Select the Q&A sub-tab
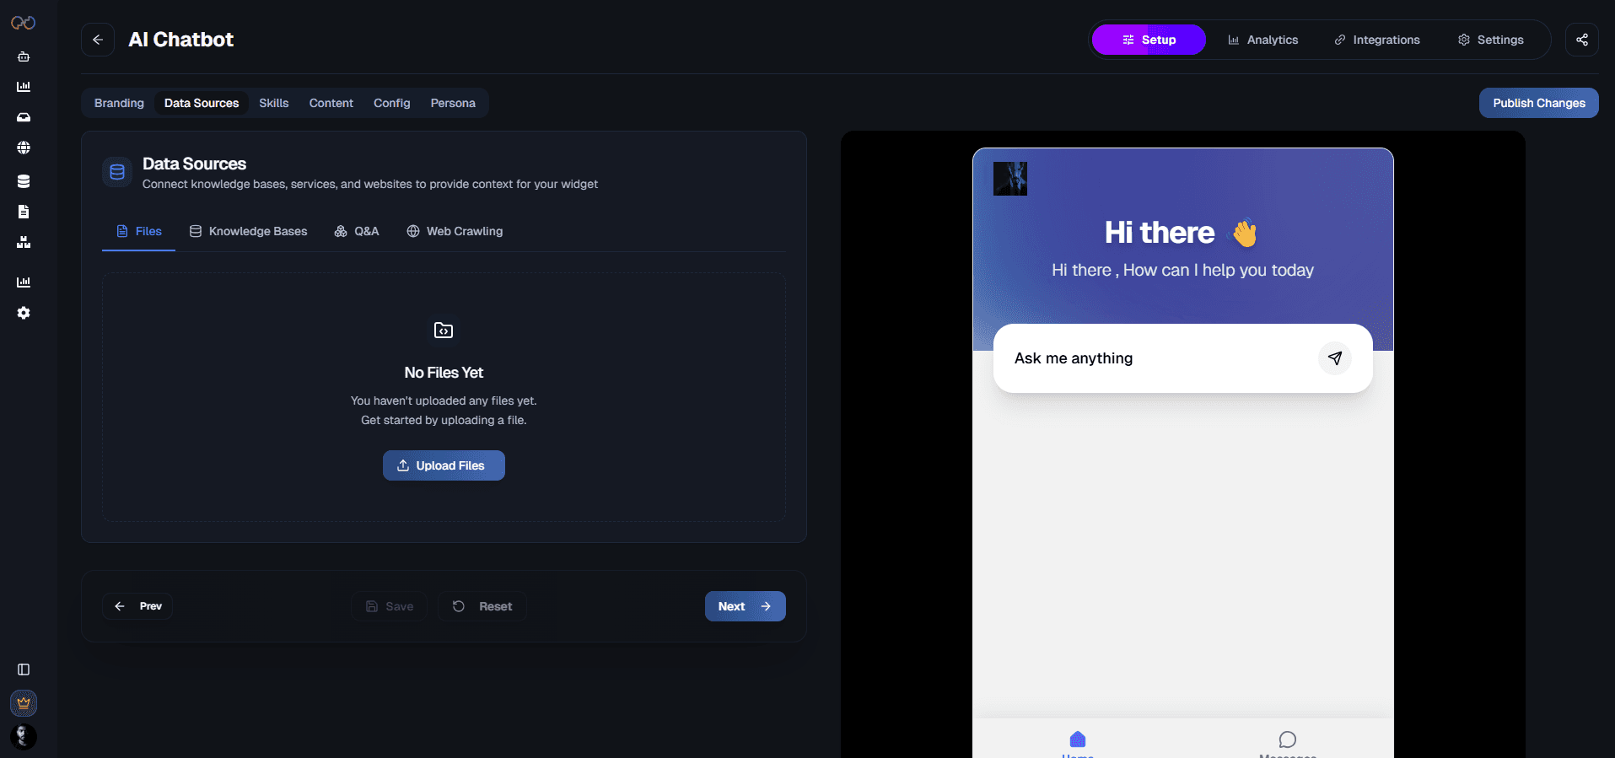The height and width of the screenshot is (758, 1615). point(357,231)
